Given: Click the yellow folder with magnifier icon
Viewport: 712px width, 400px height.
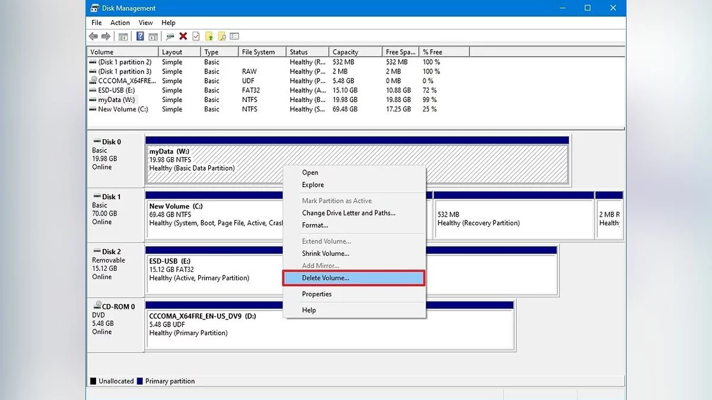Looking at the screenshot, I should point(222,37).
